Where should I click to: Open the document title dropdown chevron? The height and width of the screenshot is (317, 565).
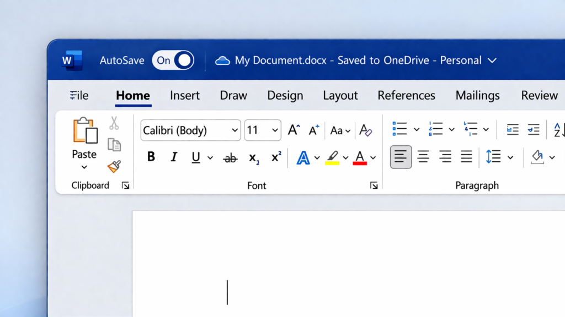[x=492, y=61]
